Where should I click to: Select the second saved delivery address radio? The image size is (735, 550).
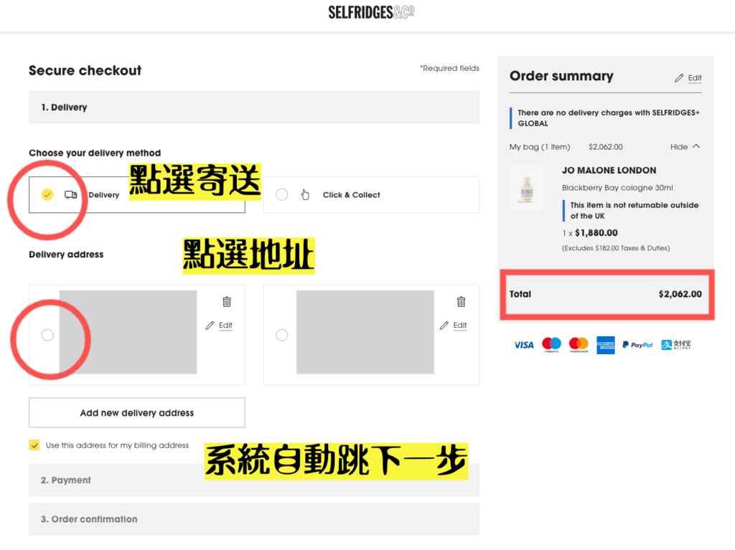(281, 335)
